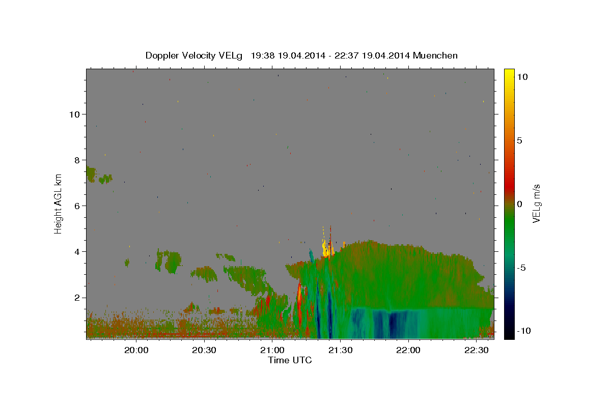Click the 22:00 time tick label
611x407 pixels.
tap(408, 351)
